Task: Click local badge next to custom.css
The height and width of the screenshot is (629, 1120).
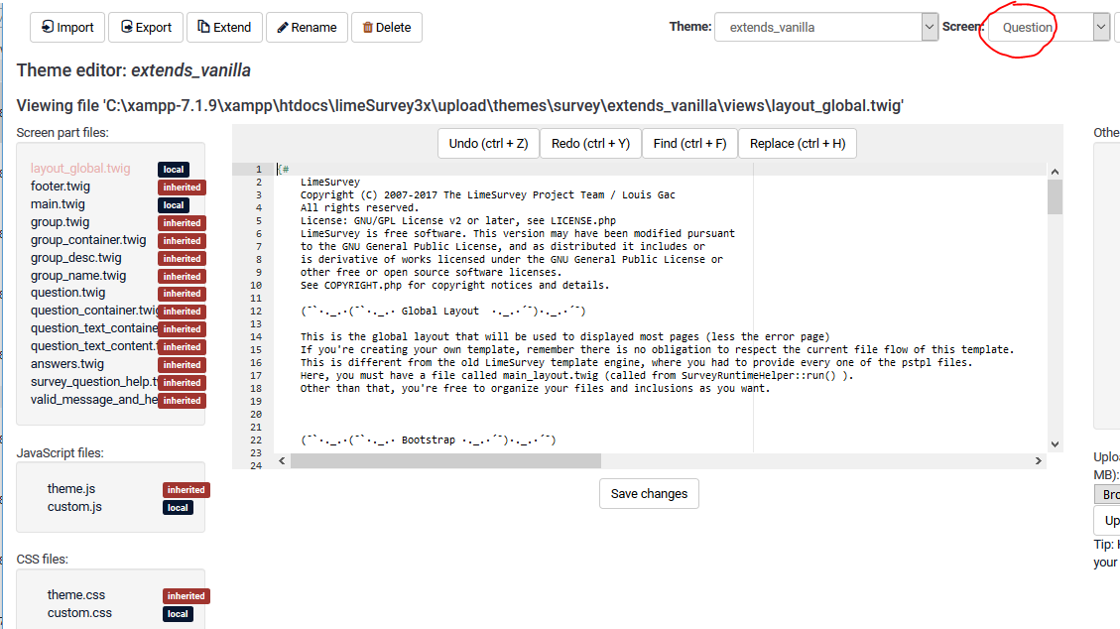Action: pyautogui.click(x=178, y=614)
